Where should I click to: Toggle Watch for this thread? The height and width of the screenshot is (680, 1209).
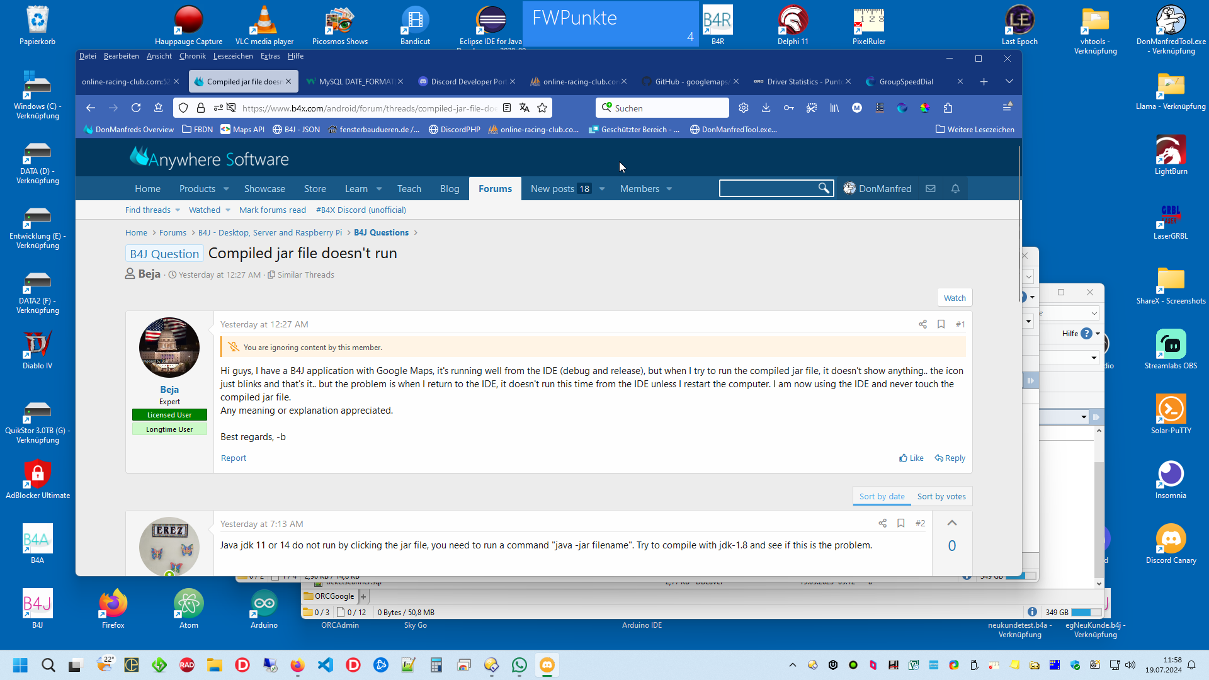click(954, 298)
